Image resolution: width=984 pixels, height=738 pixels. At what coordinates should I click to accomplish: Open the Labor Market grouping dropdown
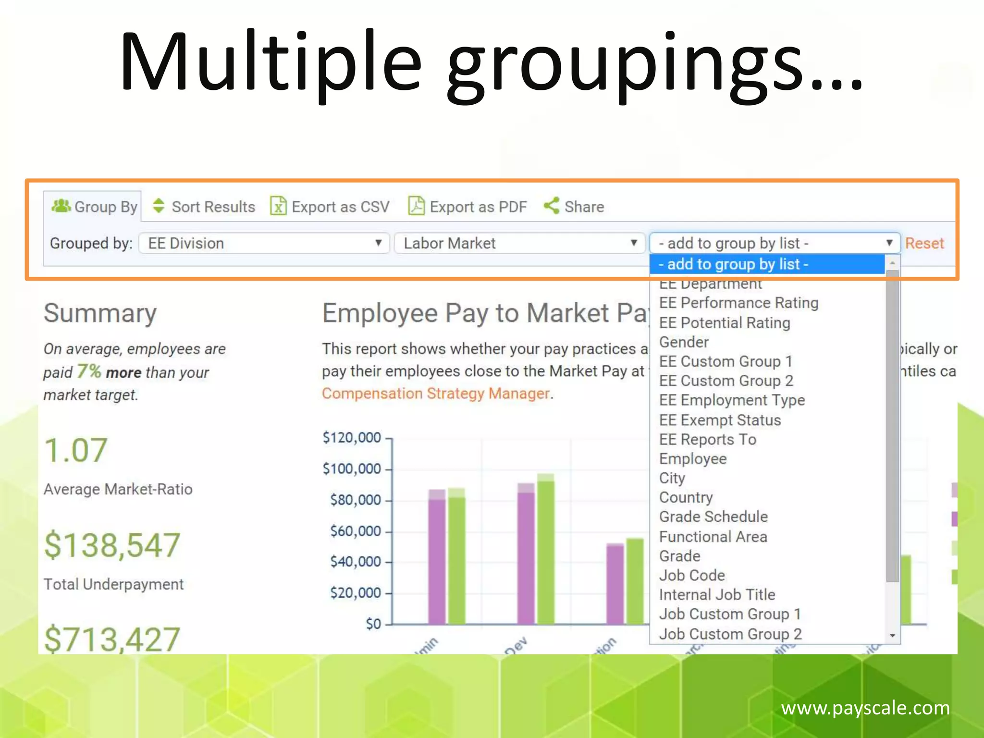(519, 243)
